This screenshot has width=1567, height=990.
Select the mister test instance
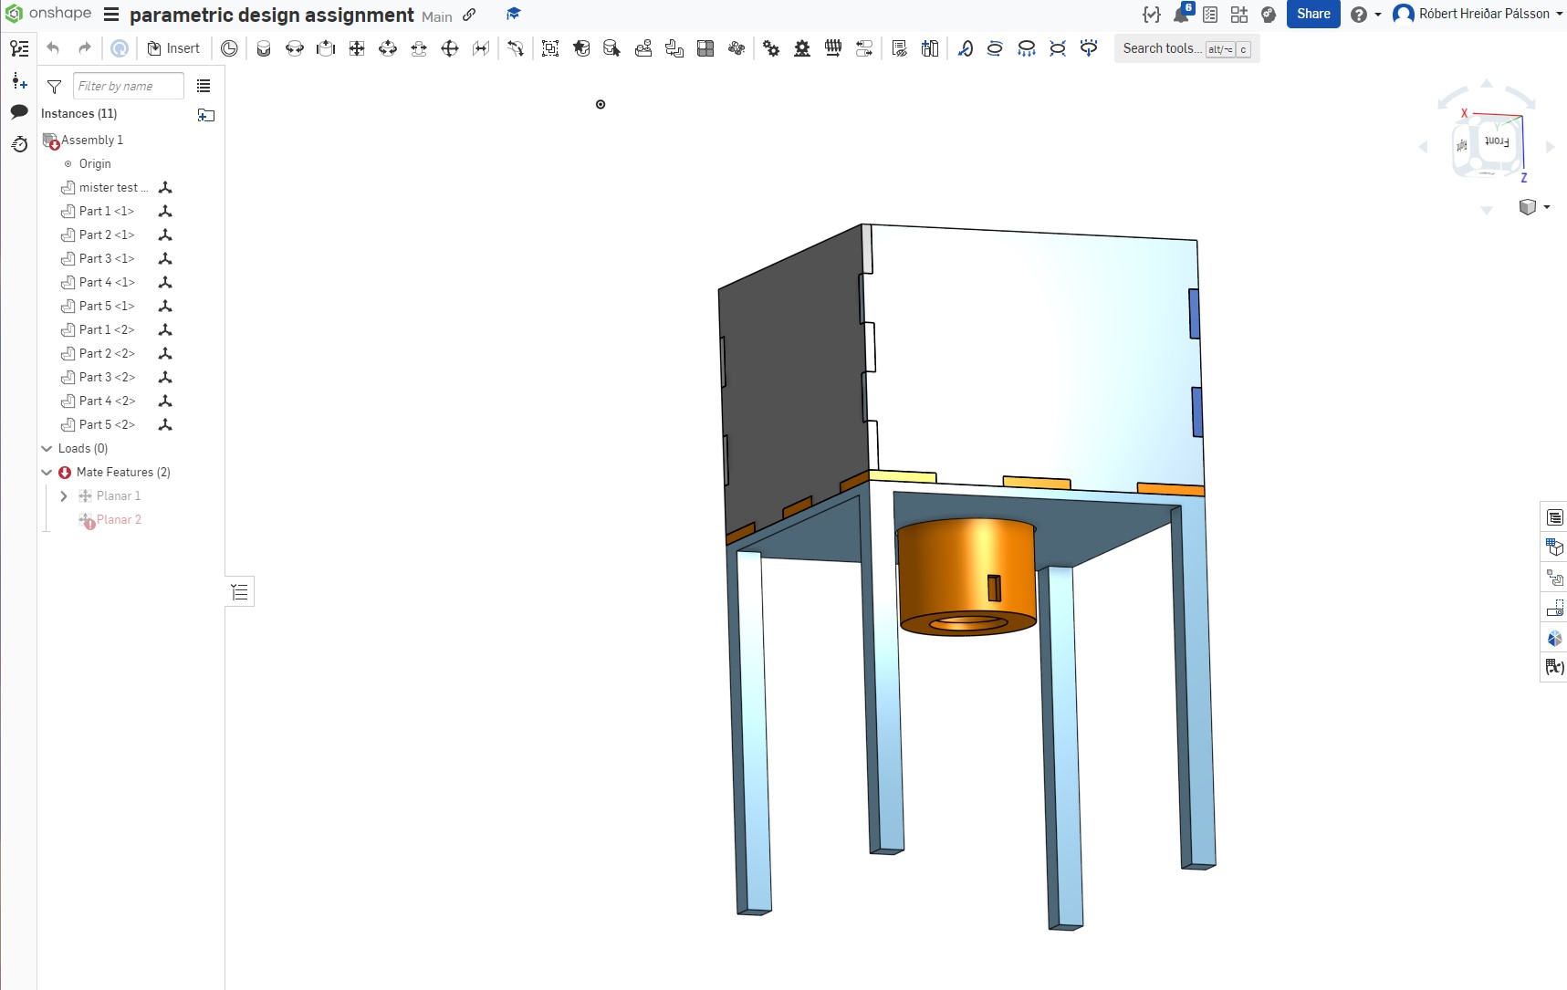pyautogui.click(x=112, y=187)
